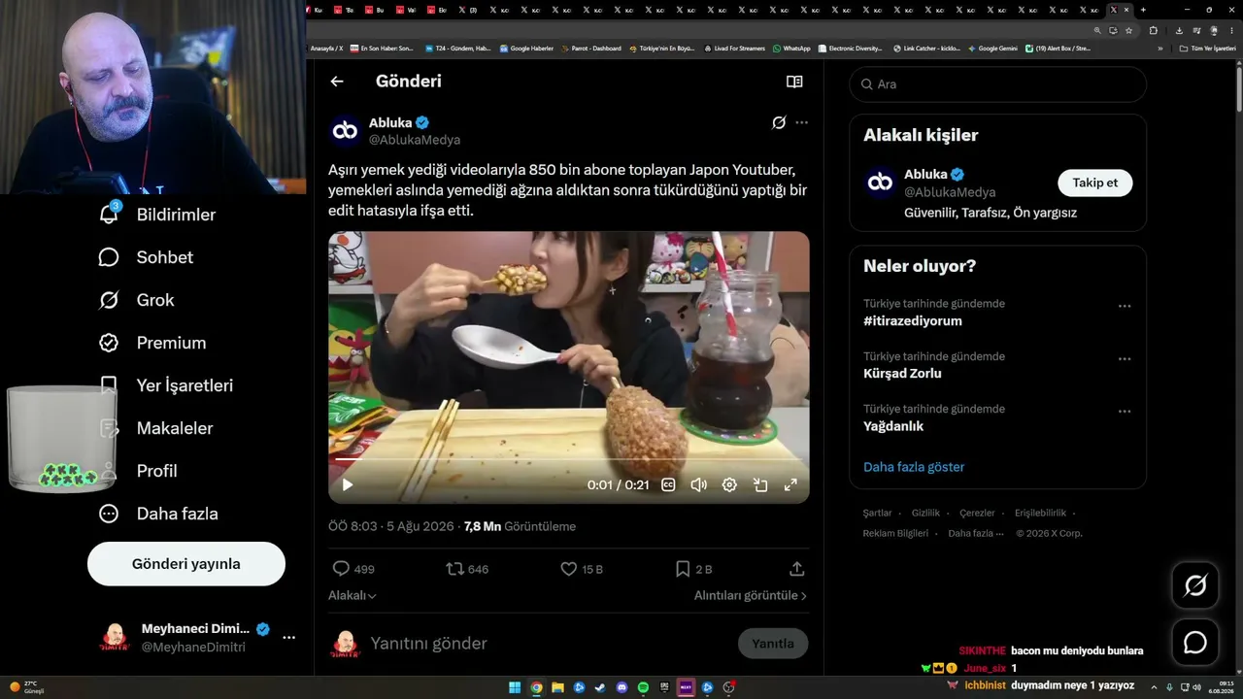Click the Ara search field

[998, 84]
